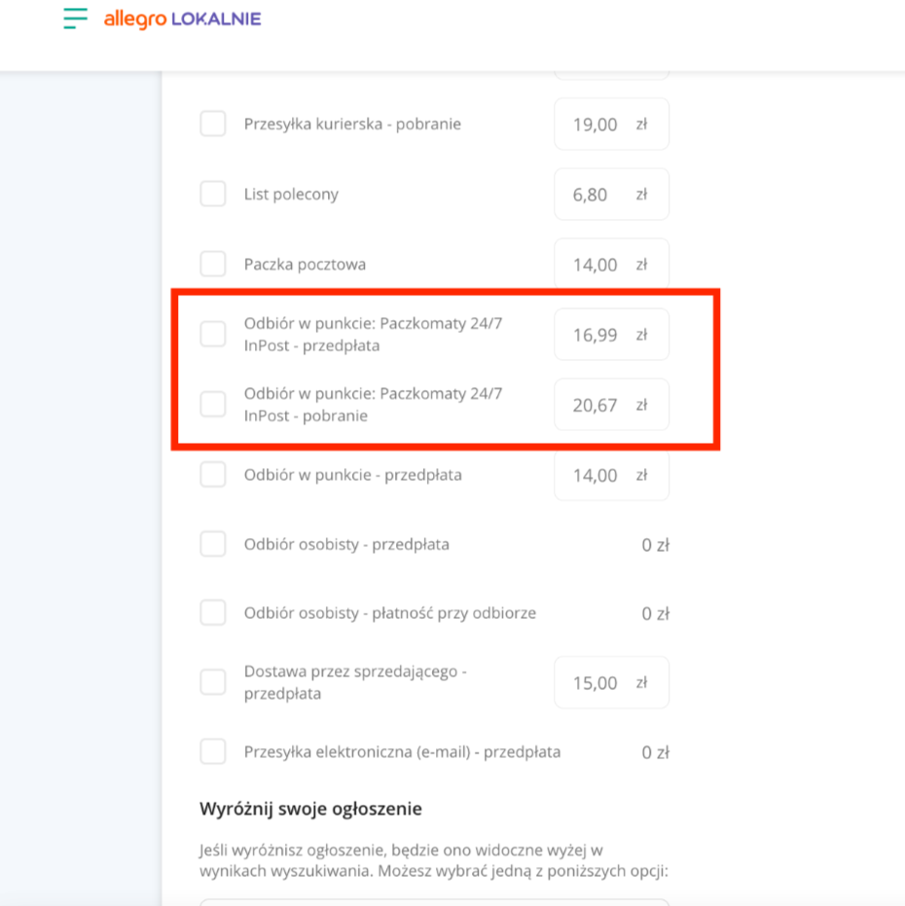This screenshot has width=905, height=906.
Task: Enable Paczkomaty 24/7 InPost - pobranie checkbox
Action: [x=213, y=404]
